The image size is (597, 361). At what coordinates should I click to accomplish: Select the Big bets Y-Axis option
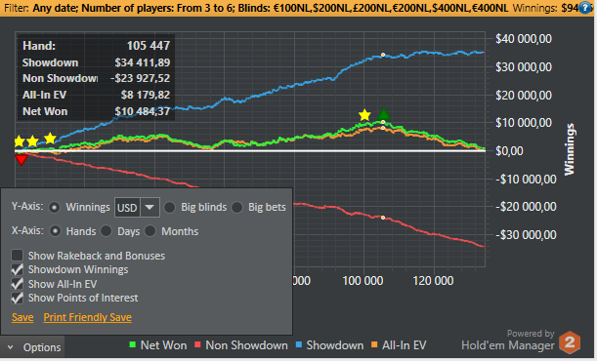pyautogui.click(x=236, y=208)
